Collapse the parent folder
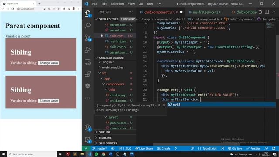The image size is (279, 157). click(x=113, y=117)
